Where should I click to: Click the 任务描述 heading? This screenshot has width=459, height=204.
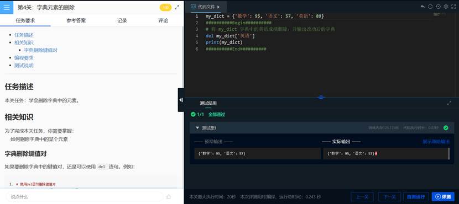click(x=19, y=87)
